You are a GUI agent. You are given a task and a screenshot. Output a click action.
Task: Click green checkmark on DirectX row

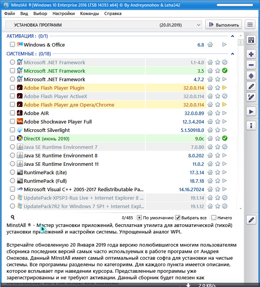(x=225, y=138)
